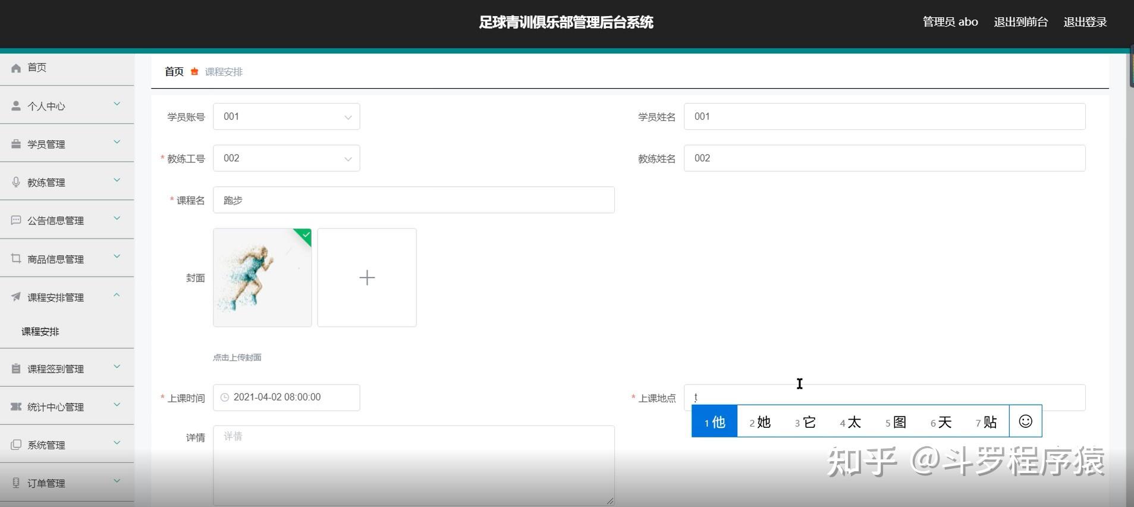The image size is (1134, 507).
Task: Click the chat bubble icon beside 公告信息管理
Action: [x=16, y=220]
